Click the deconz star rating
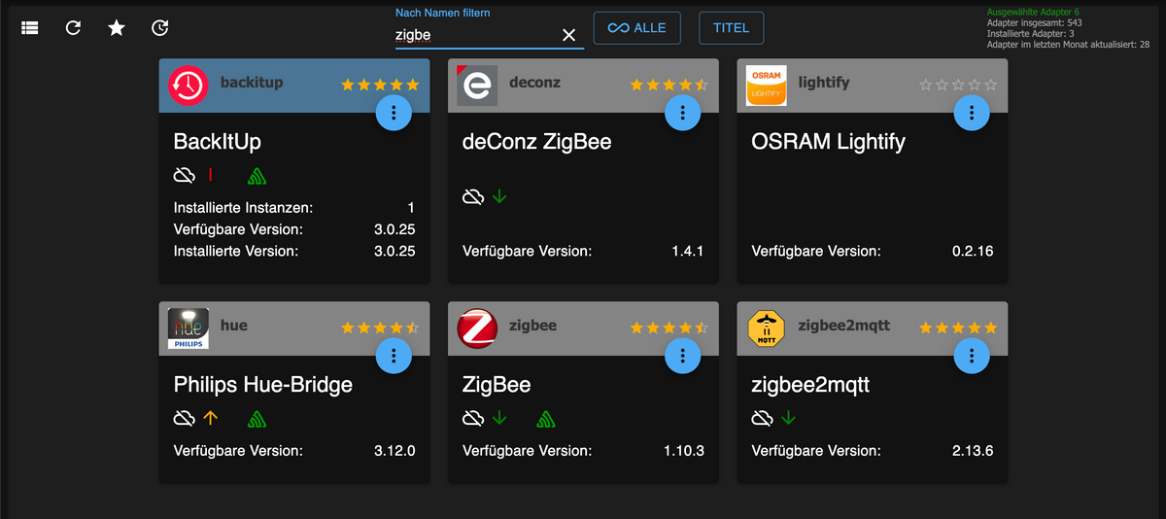Image resolution: width=1166 pixels, height=519 pixels. click(669, 85)
